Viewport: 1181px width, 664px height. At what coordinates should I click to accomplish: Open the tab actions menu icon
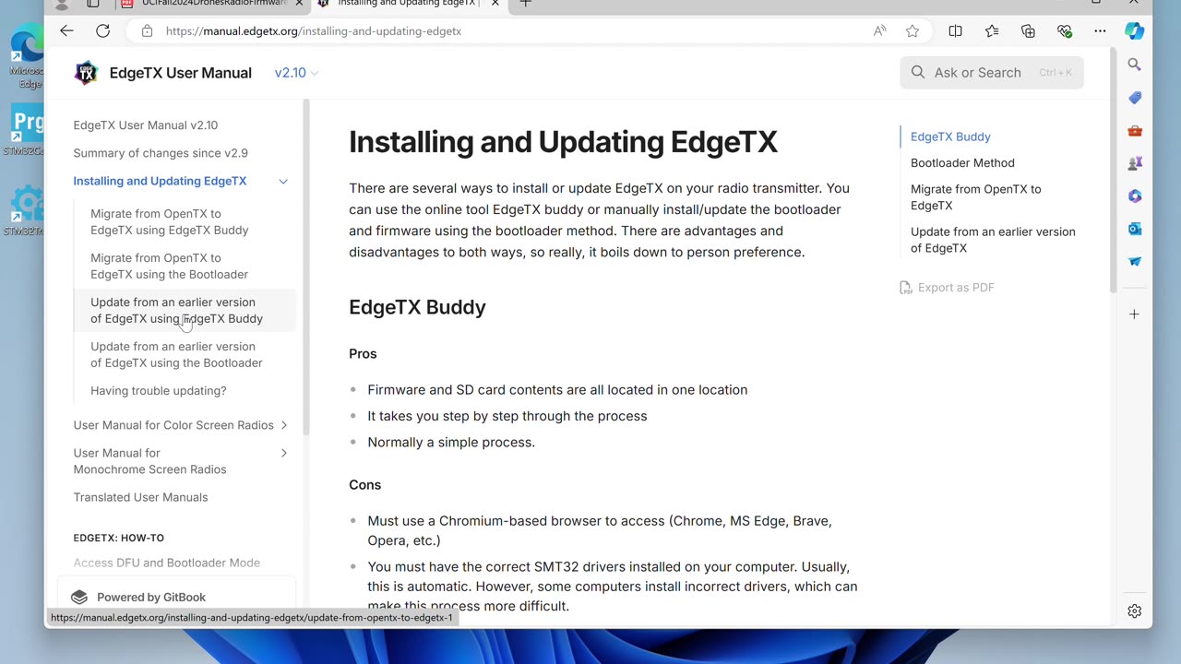click(x=93, y=4)
